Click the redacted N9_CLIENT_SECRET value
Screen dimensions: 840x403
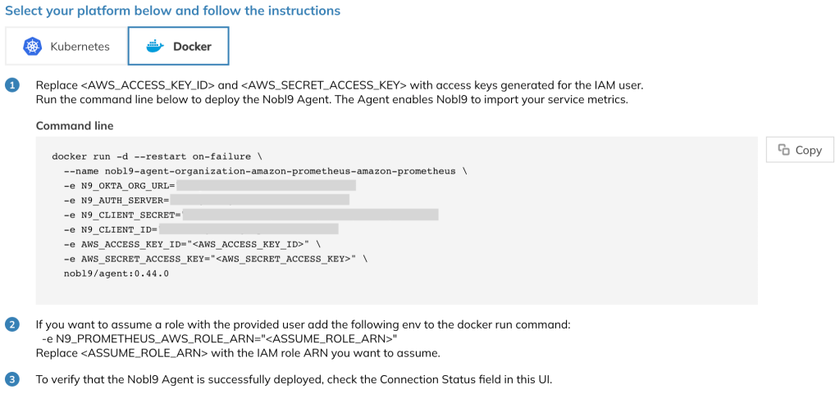(x=309, y=215)
